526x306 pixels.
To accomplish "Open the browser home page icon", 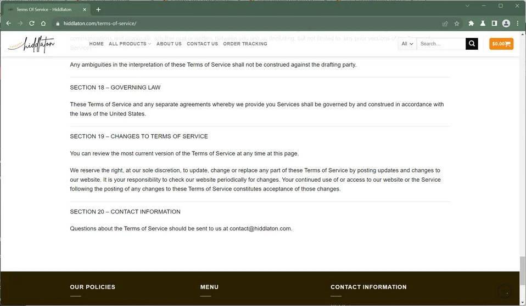I will [x=43, y=24].
